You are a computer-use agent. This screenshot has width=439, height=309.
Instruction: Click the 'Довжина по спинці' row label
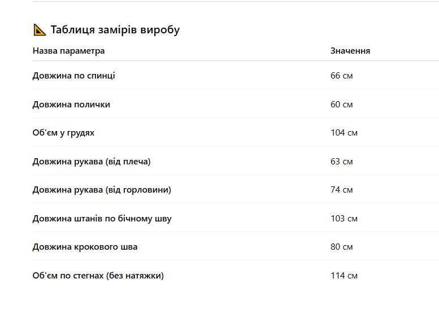tap(74, 76)
